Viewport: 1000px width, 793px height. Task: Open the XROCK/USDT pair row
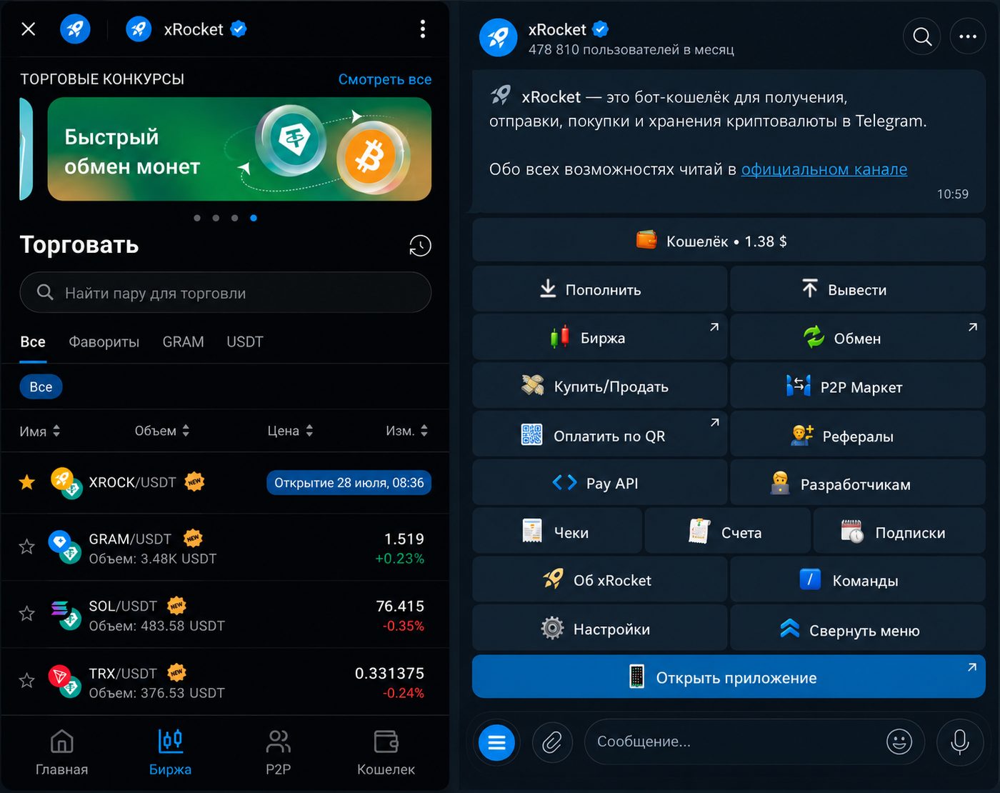(225, 482)
